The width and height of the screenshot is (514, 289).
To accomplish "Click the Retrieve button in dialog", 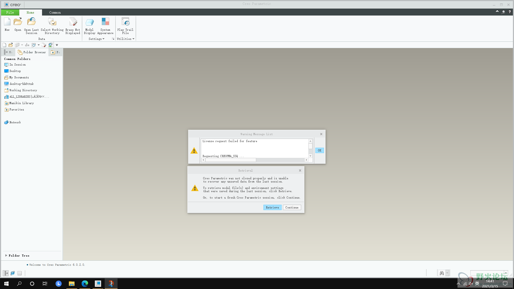I will coord(272,207).
